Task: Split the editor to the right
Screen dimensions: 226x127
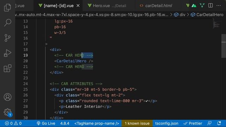Action: coord(210,6)
